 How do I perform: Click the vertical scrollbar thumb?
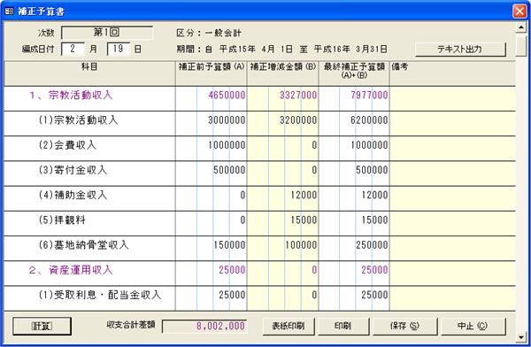pyautogui.click(x=521, y=45)
